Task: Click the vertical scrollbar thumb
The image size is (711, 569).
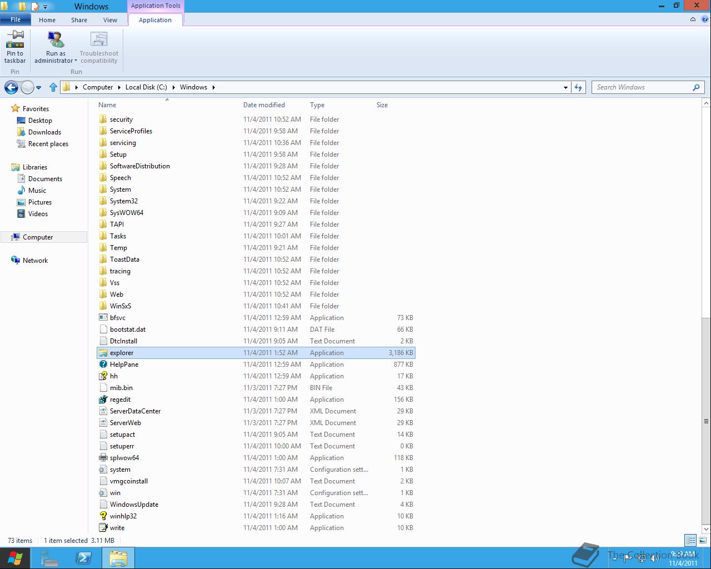Action: point(707,422)
